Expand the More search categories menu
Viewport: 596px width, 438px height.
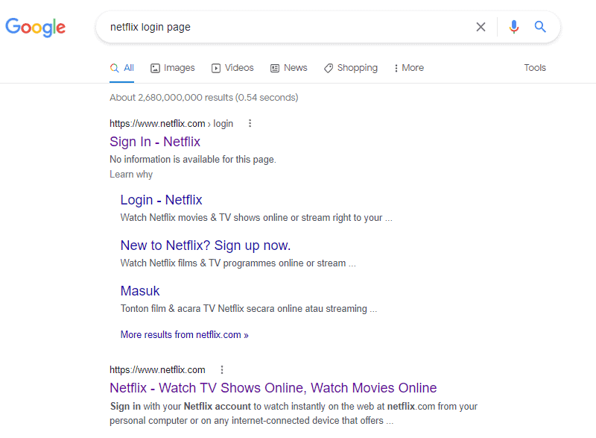(x=409, y=68)
